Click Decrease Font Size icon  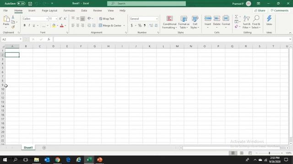click(x=65, y=19)
